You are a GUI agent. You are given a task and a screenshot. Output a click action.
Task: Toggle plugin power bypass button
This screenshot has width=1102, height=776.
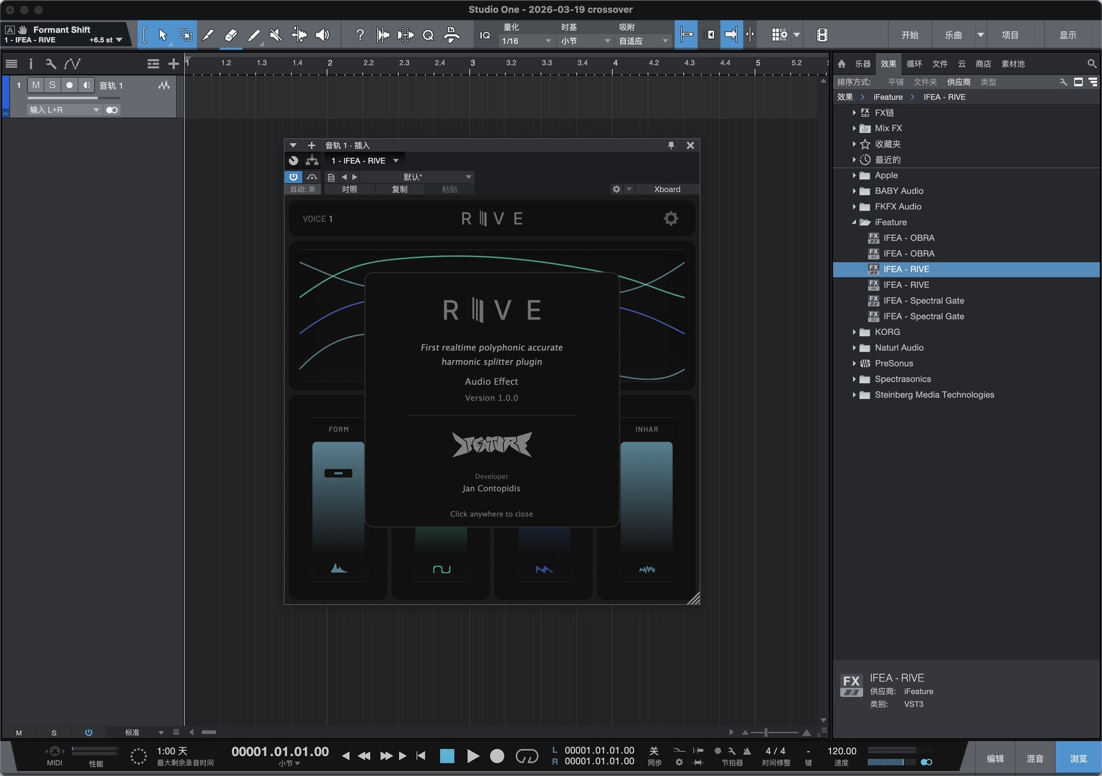click(x=293, y=177)
